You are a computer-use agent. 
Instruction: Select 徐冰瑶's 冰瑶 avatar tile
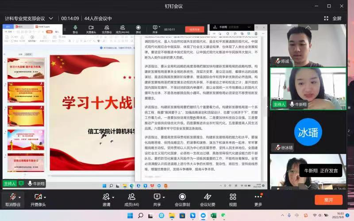click(x=308, y=132)
